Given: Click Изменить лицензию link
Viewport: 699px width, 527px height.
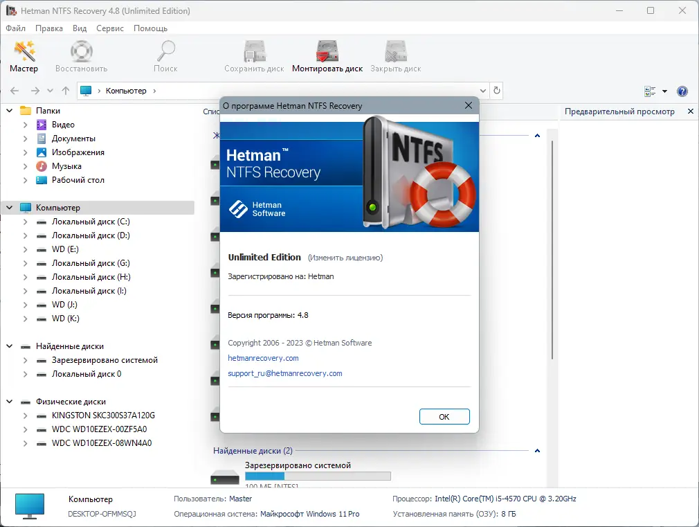Looking at the screenshot, I should tap(345, 258).
